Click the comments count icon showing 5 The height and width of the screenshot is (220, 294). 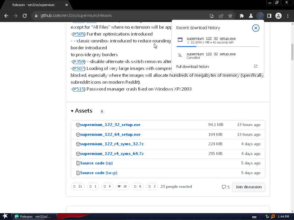point(226,187)
